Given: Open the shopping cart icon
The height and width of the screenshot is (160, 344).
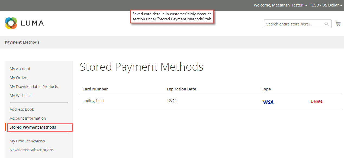Looking at the screenshot, I should 338,23.
